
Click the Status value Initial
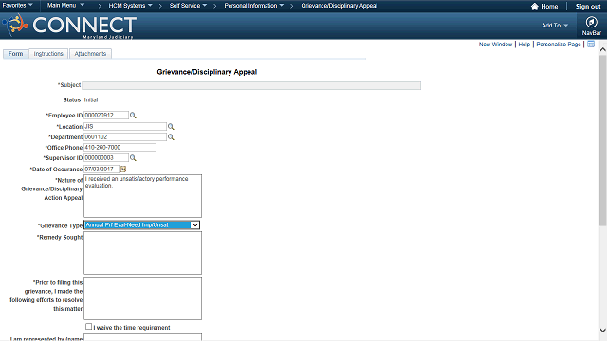pos(91,99)
